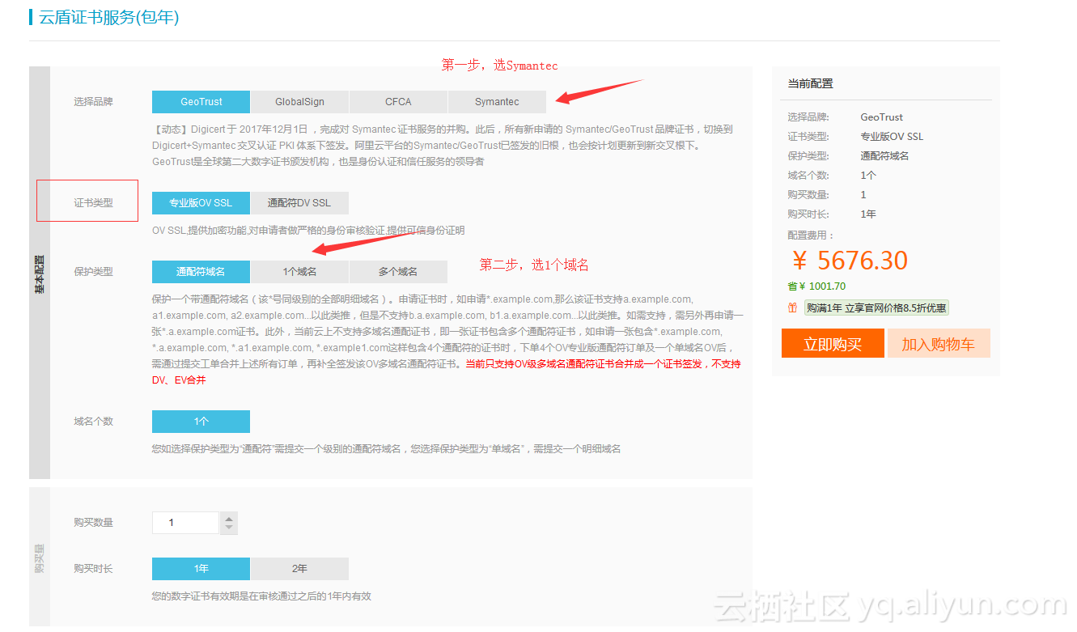
Task: Click the GeoTrust value in 当前配置
Action: [881, 117]
